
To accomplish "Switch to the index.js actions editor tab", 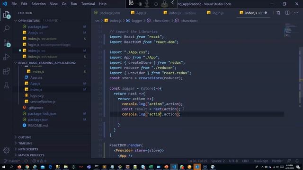I will (x=180, y=13).
